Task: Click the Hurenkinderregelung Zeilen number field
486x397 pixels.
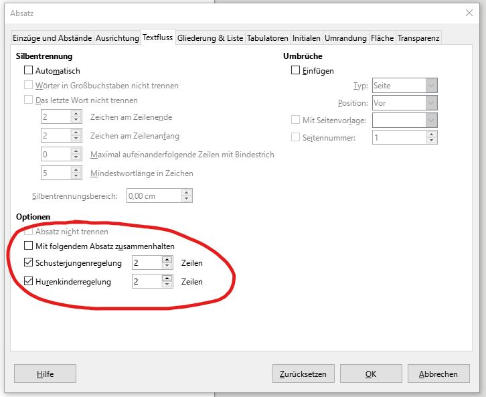Action: (147, 282)
